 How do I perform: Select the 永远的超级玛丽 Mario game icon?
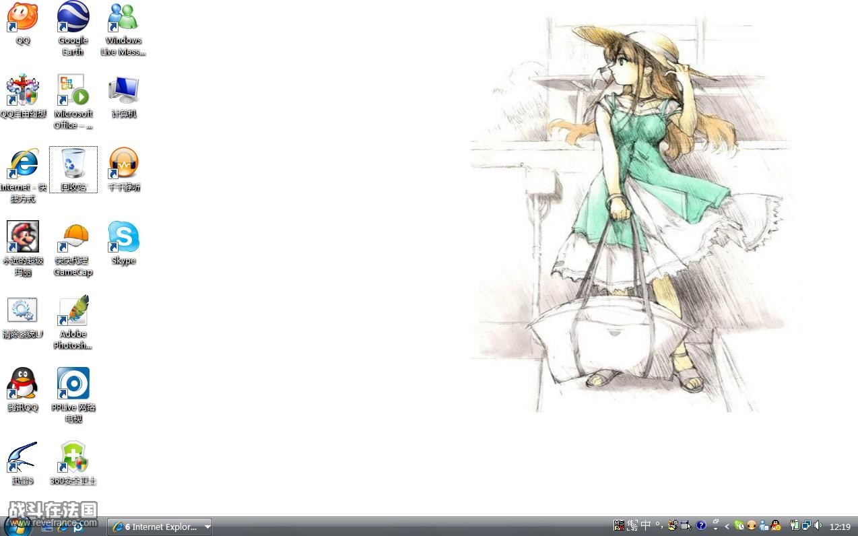23,248
